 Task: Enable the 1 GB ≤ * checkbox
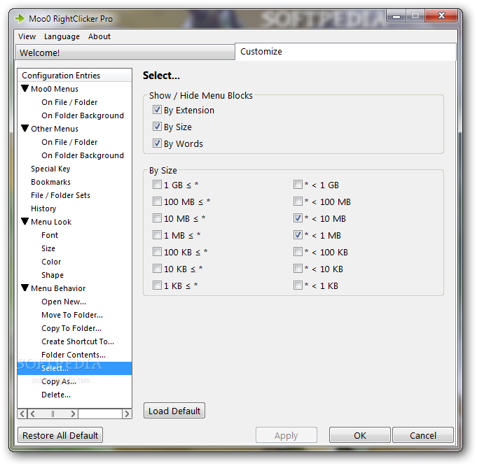157,185
